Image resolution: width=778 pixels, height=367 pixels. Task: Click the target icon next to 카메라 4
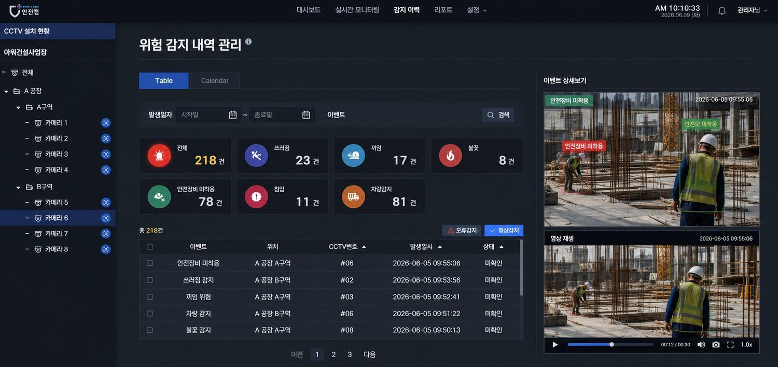106,170
